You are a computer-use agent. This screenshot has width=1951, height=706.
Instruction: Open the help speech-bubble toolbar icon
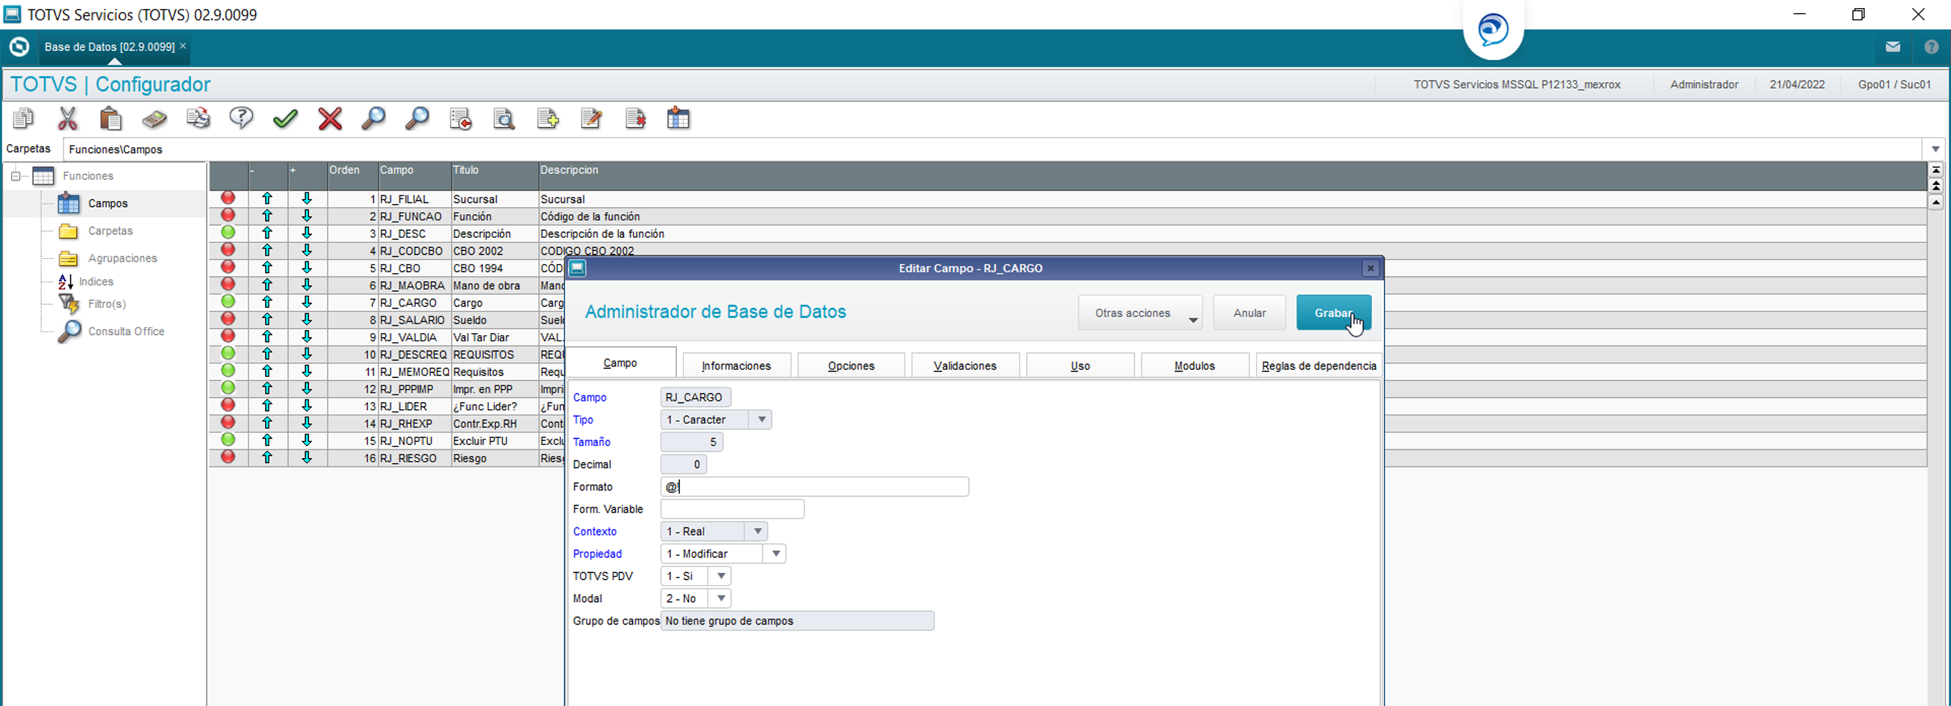tap(242, 119)
